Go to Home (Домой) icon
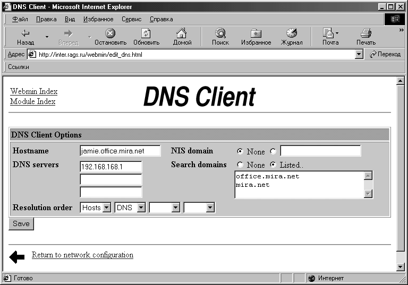 182,33
